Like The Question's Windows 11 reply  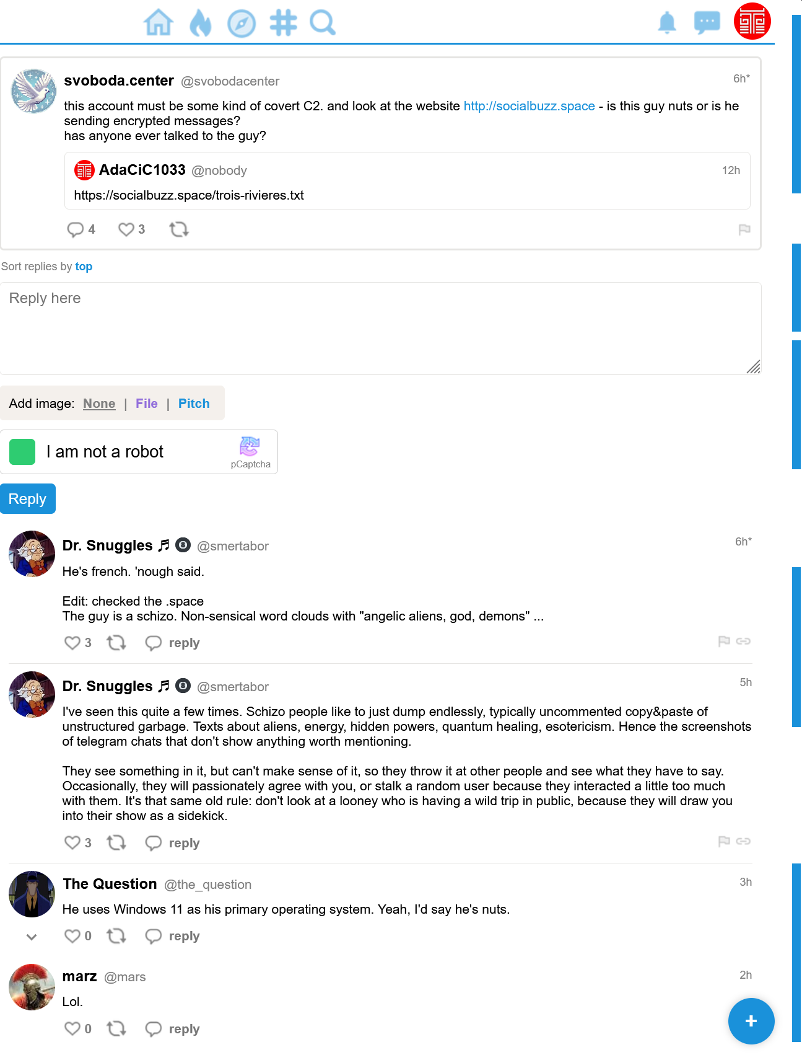(x=72, y=936)
